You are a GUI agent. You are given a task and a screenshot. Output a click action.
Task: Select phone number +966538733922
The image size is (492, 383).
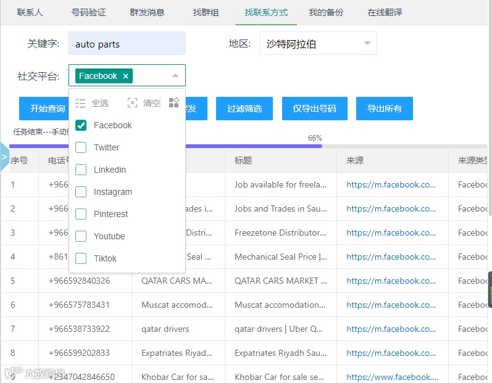tap(79, 329)
